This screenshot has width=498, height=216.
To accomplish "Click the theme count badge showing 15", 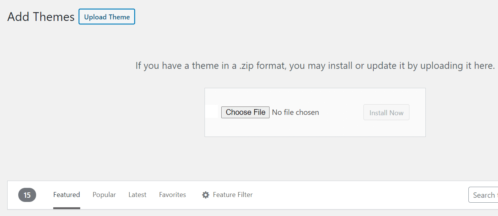I will click(x=27, y=195).
